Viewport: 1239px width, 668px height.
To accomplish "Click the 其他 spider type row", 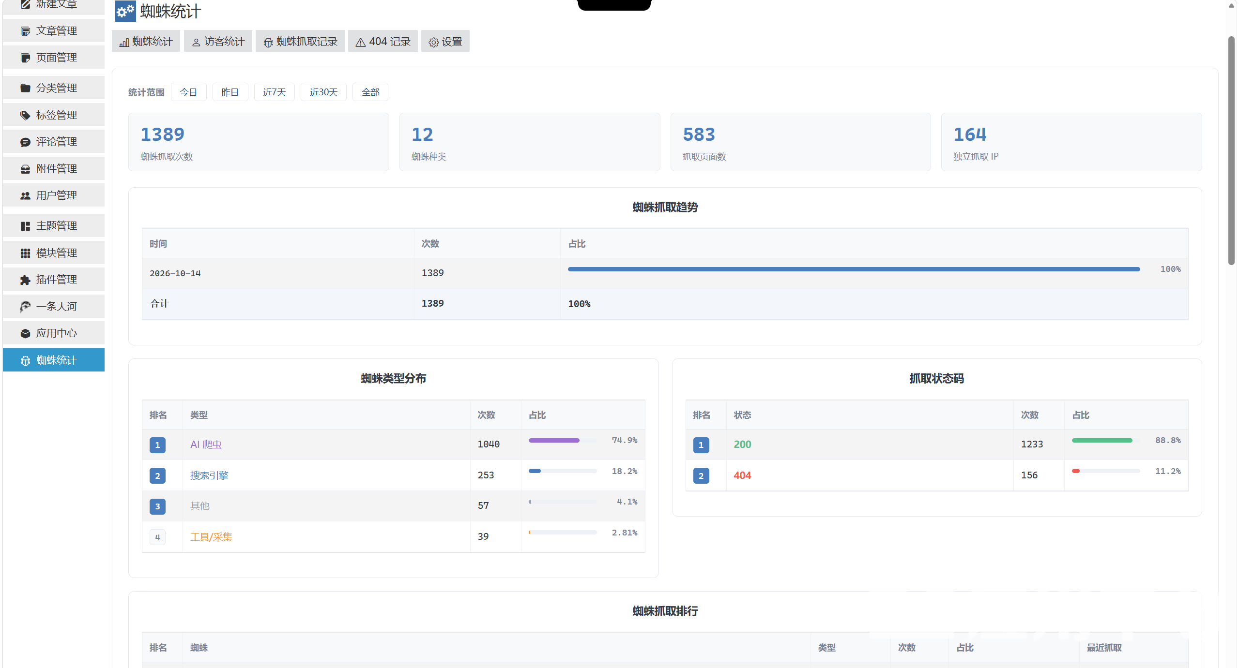I will (x=394, y=506).
